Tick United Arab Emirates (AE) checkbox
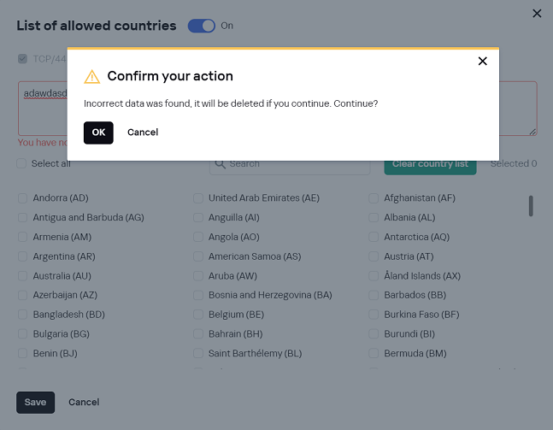Screen dimensions: 553x430 (198, 198)
